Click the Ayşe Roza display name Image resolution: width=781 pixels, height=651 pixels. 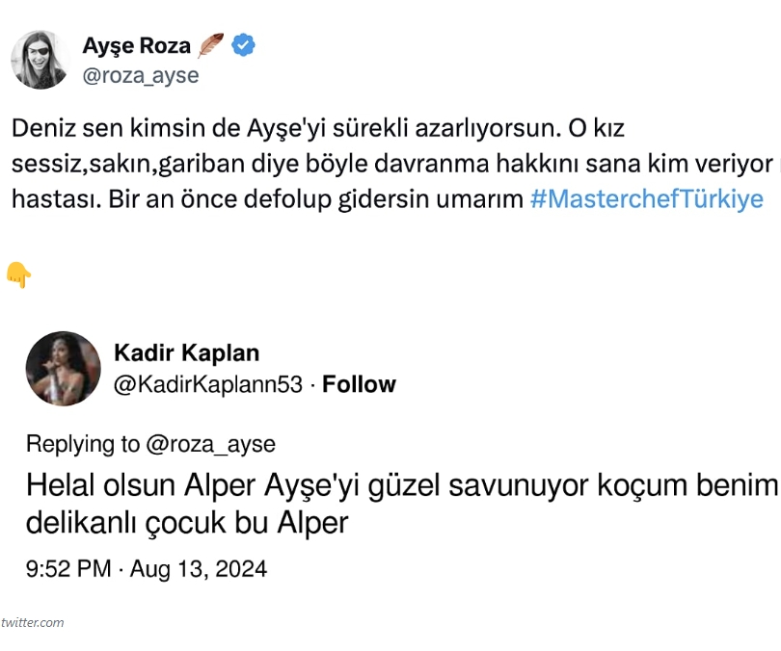pos(137,45)
